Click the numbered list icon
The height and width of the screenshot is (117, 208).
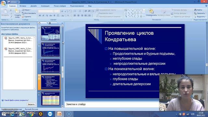point(80,11)
